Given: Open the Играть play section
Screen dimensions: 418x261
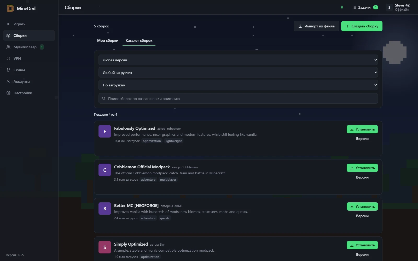Looking at the screenshot, I should (29, 24).
